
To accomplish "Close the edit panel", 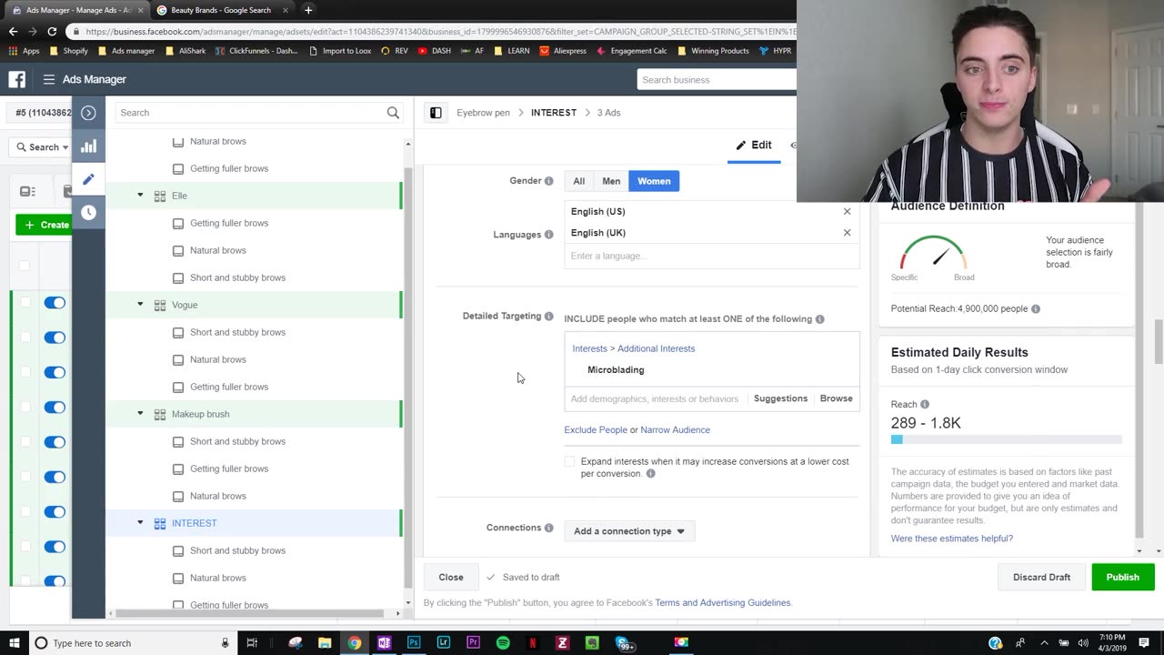I will coord(450,577).
